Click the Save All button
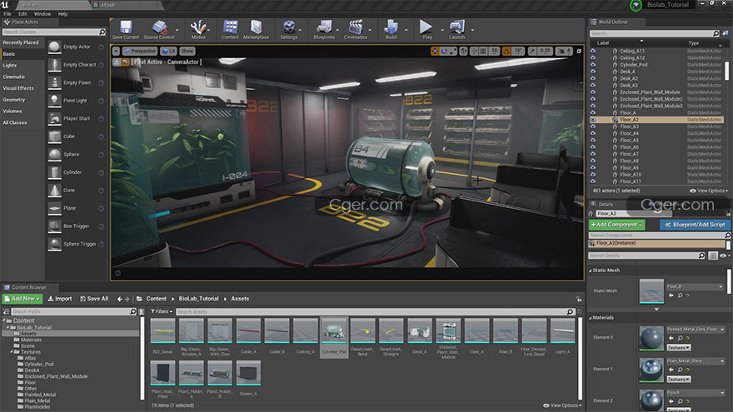 [x=94, y=299]
